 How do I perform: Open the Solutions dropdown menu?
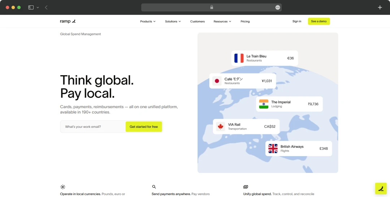click(173, 21)
